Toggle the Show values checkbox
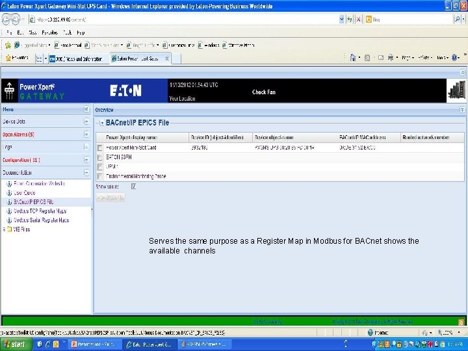This screenshot has height=351, width=468. coord(133,187)
